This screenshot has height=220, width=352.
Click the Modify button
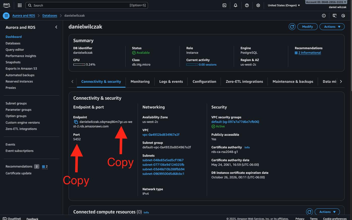click(307, 27)
